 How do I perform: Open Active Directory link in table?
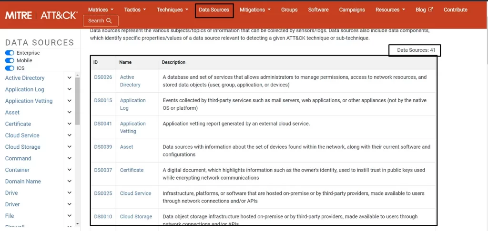(130, 81)
